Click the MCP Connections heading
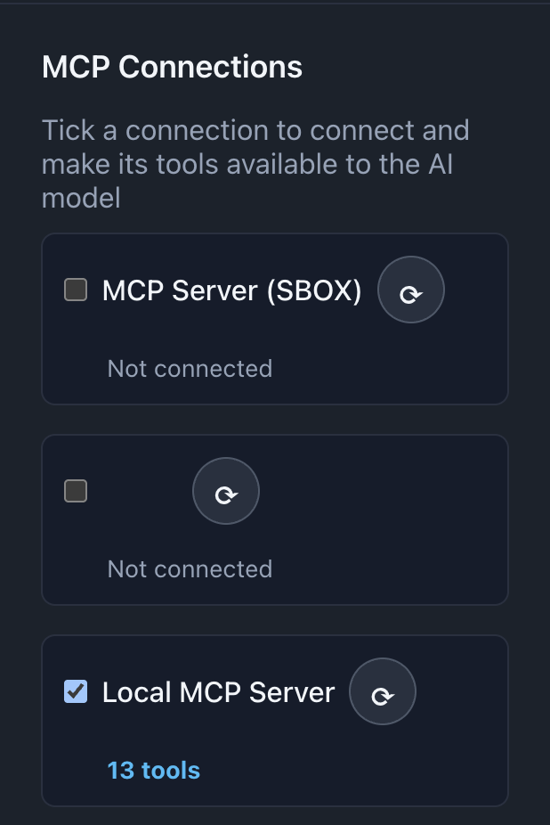Viewport: 550px width, 825px height. coord(173,66)
